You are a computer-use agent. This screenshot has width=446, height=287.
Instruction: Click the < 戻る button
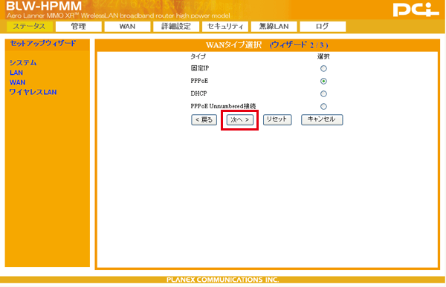coord(204,120)
